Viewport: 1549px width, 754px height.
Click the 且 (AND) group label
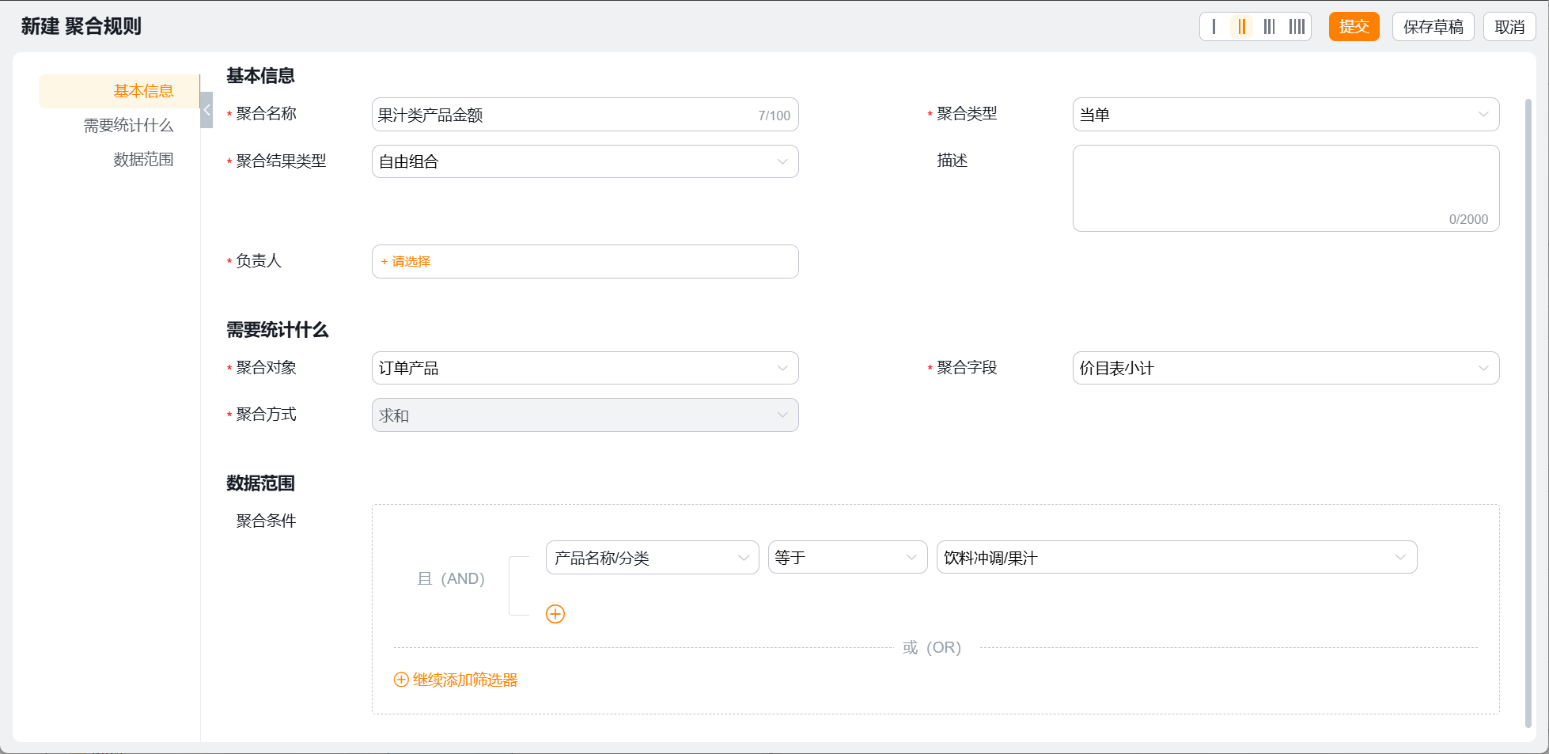click(x=451, y=578)
